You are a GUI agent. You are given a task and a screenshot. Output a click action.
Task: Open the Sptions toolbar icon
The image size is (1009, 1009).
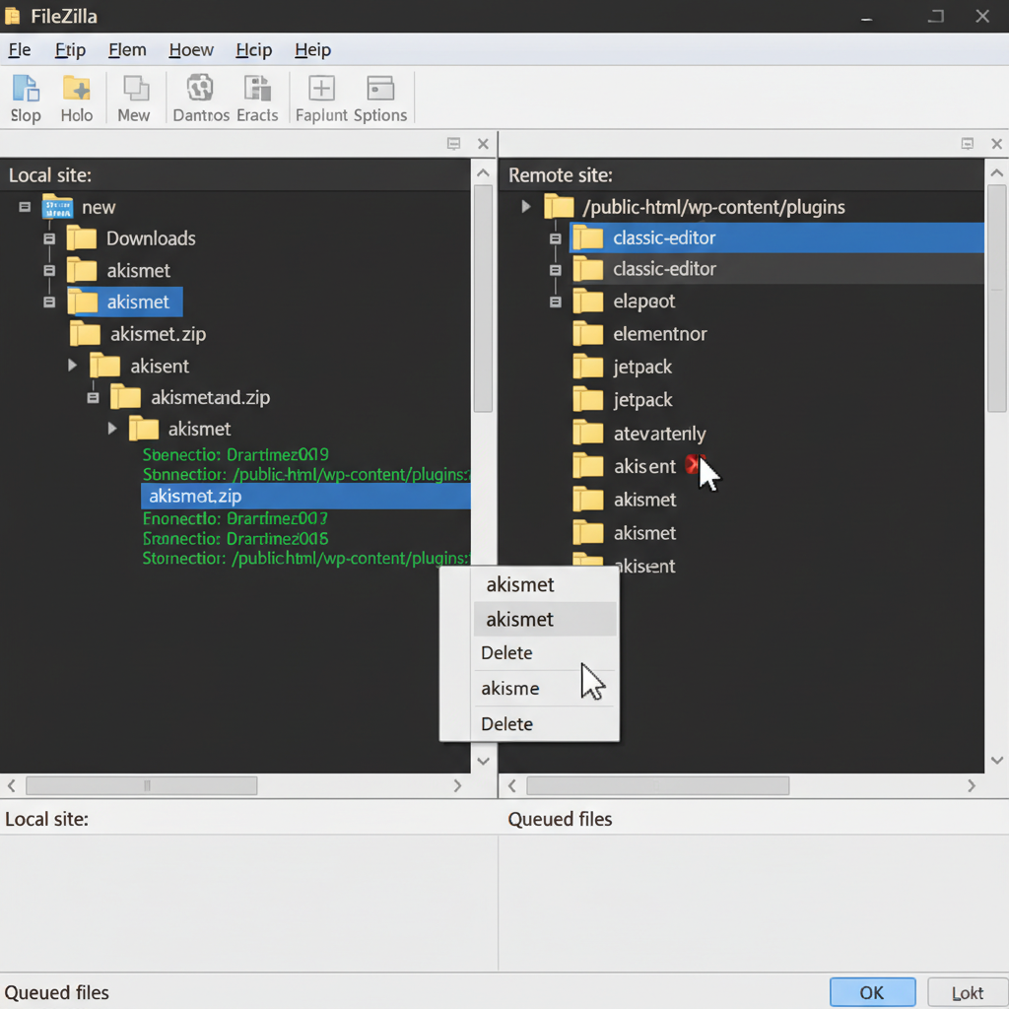tap(380, 88)
